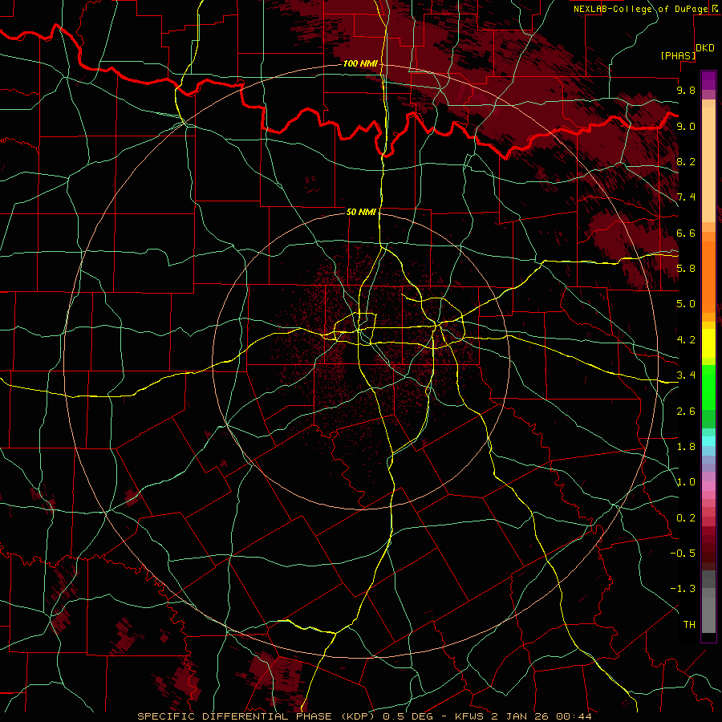Select the 6.6 value on the scale
Viewport: 722px width, 722px height.
pos(686,233)
